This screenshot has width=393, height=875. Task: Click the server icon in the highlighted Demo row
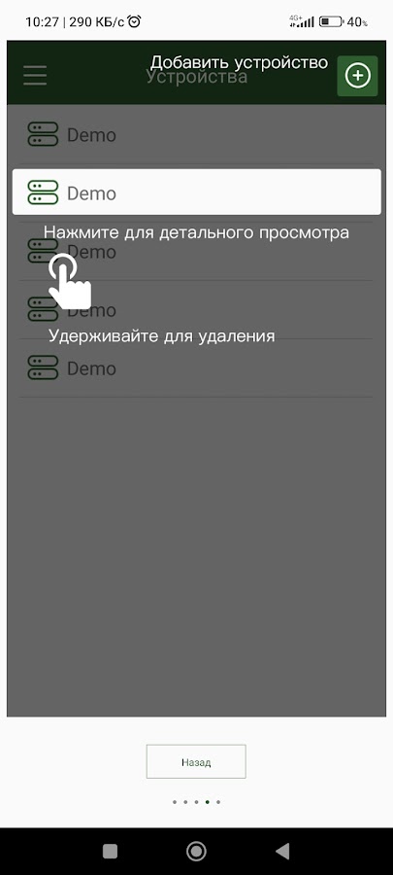coord(43,192)
